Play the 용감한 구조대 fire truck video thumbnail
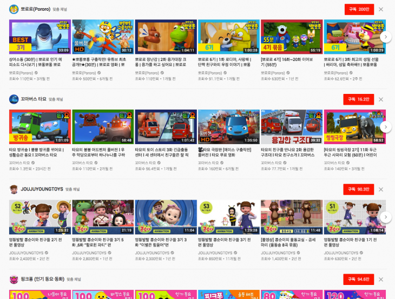This screenshot has height=299, width=395. click(x=291, y=127)
